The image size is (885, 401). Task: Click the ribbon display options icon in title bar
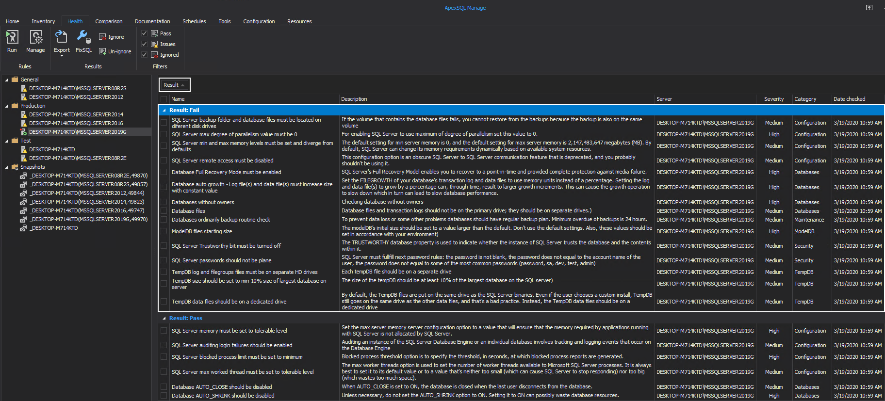click(869, 7)
